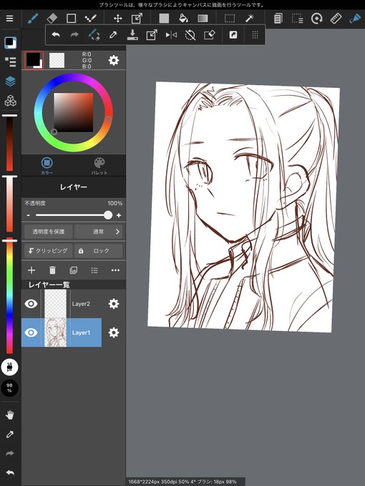Open the hamburger main menu
This screenshot has width=365, height=486.
(x=9, y=19)
